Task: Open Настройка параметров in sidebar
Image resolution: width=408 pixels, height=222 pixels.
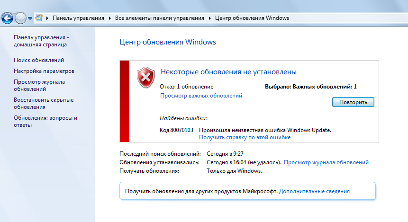Action: tap(44, 71)
